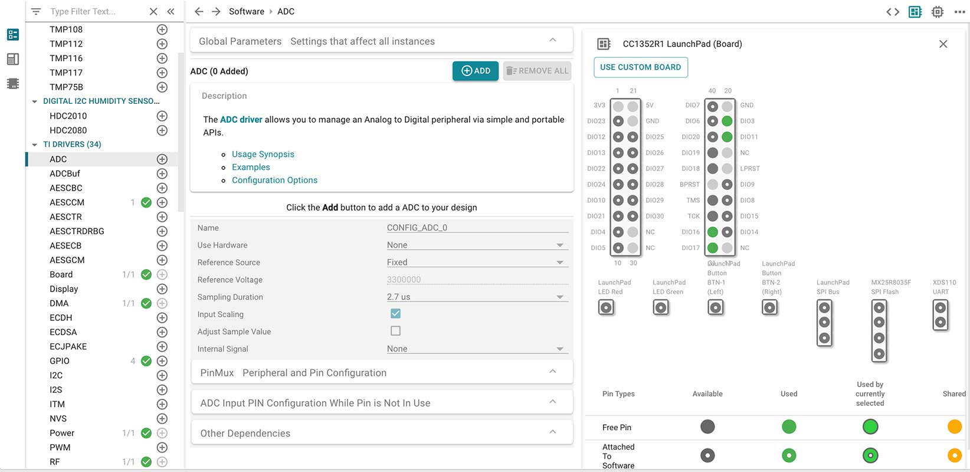Collapse the TI DRIVERS tree group
This screenshot has height=472, width=970.
click(x=35, y=145)
